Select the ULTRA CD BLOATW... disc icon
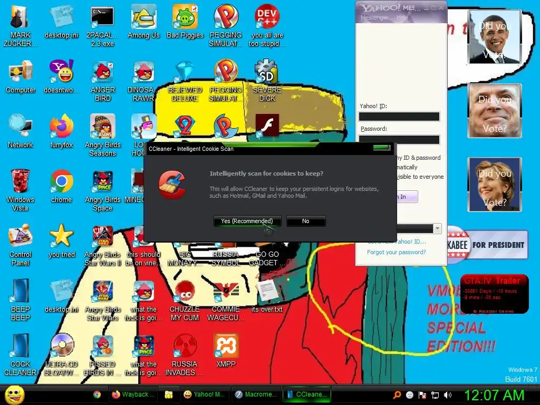 (61, 355)
